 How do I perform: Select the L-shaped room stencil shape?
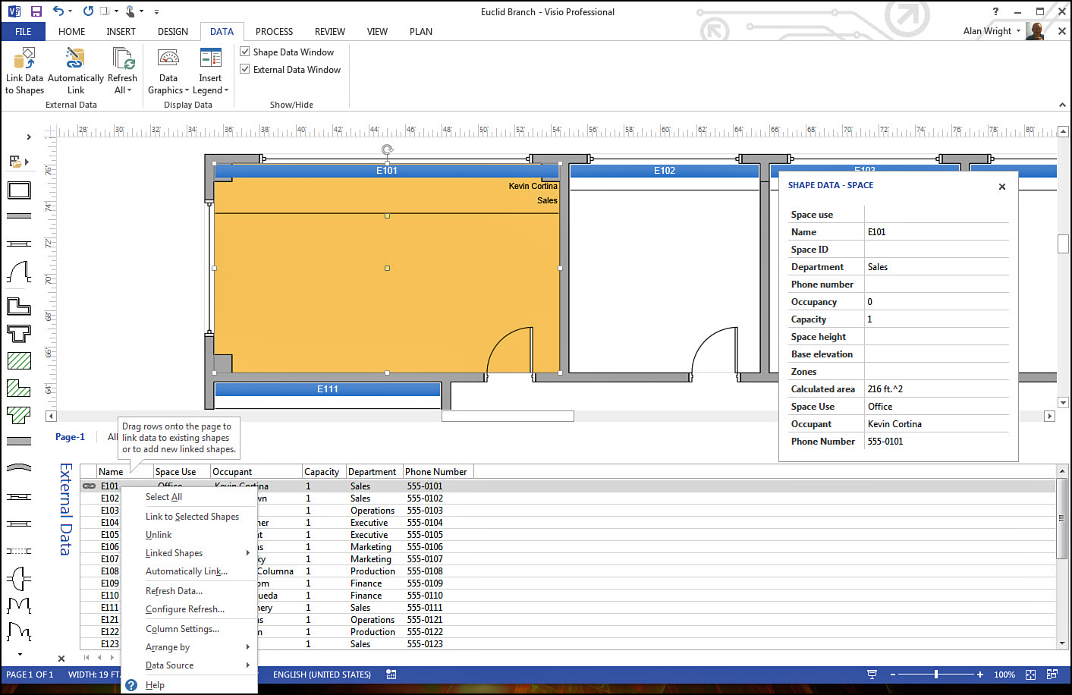pyautogui.click(x=19, y=307)
